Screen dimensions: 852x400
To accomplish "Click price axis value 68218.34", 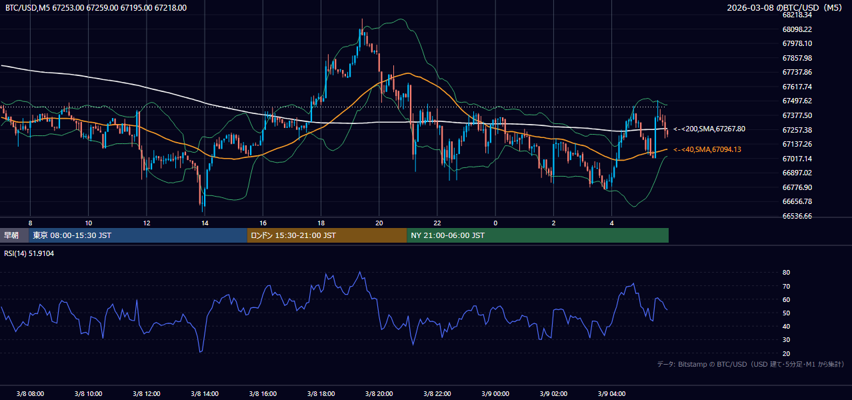I will [x=797, y=15].
